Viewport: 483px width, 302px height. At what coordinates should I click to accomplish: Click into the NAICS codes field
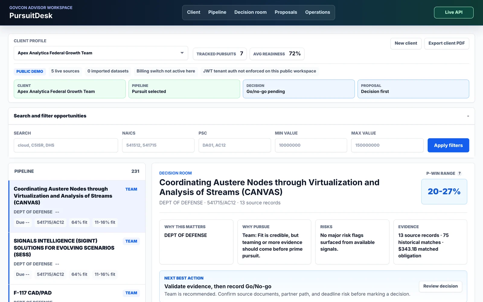pyautogui.click(x=158, y=145)
